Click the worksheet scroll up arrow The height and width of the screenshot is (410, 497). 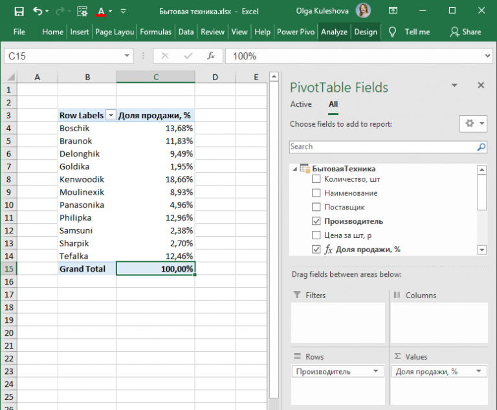coord(274,76)
